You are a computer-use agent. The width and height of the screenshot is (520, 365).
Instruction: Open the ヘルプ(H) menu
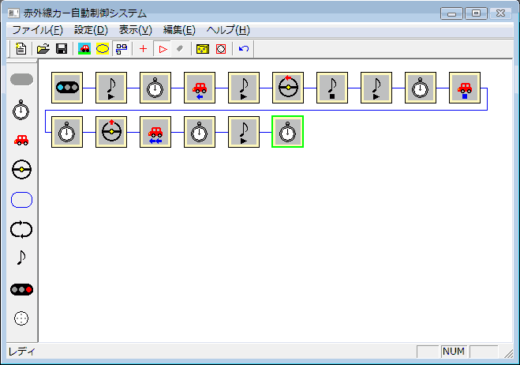click(228, 30)
